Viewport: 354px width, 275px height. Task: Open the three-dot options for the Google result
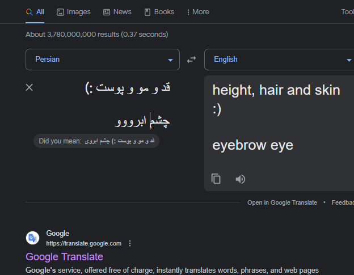coord(130,243)
